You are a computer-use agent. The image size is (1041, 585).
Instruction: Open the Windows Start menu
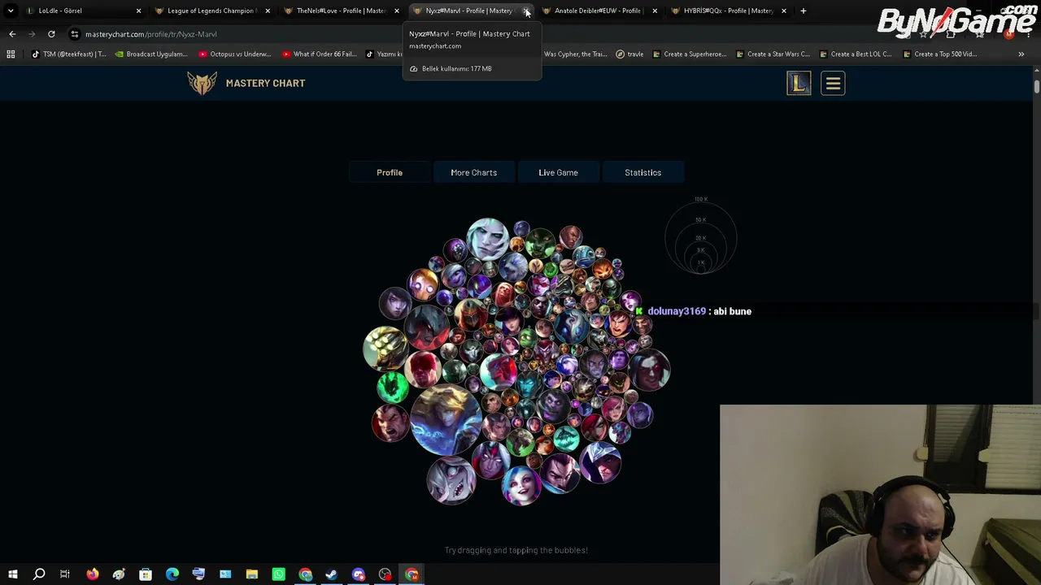12,575
